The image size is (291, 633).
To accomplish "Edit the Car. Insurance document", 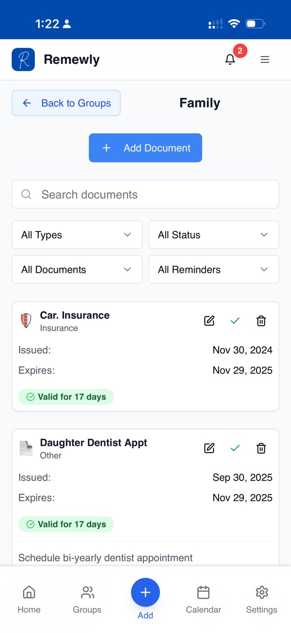I will click(x=209, y=321).
